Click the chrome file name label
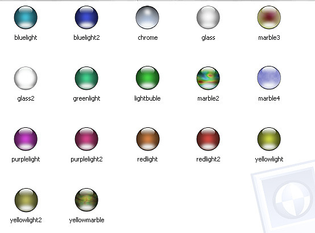The image size is (315, 233). click(148, 38)
